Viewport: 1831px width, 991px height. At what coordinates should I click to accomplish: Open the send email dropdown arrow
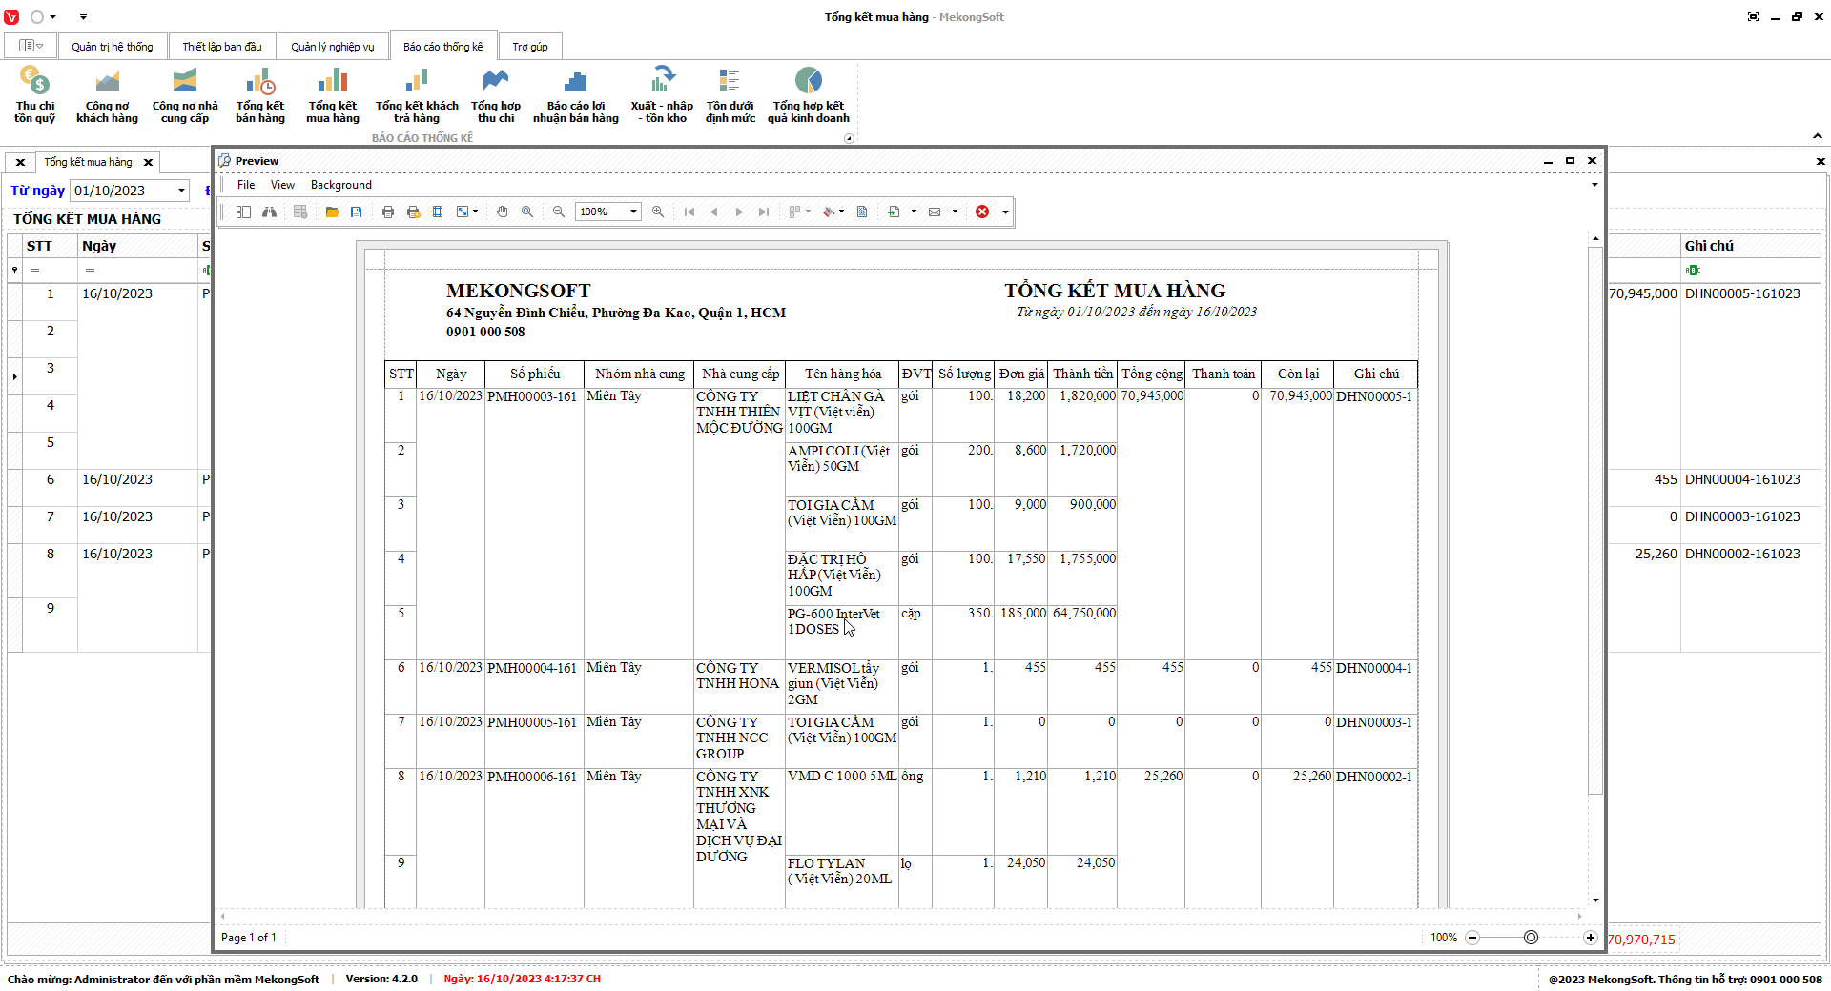tap(955, 212)
